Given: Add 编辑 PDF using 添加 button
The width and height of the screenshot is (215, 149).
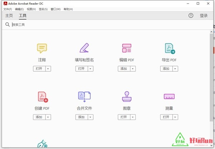Looking at the screenshot, I should [x=124, y=69].
